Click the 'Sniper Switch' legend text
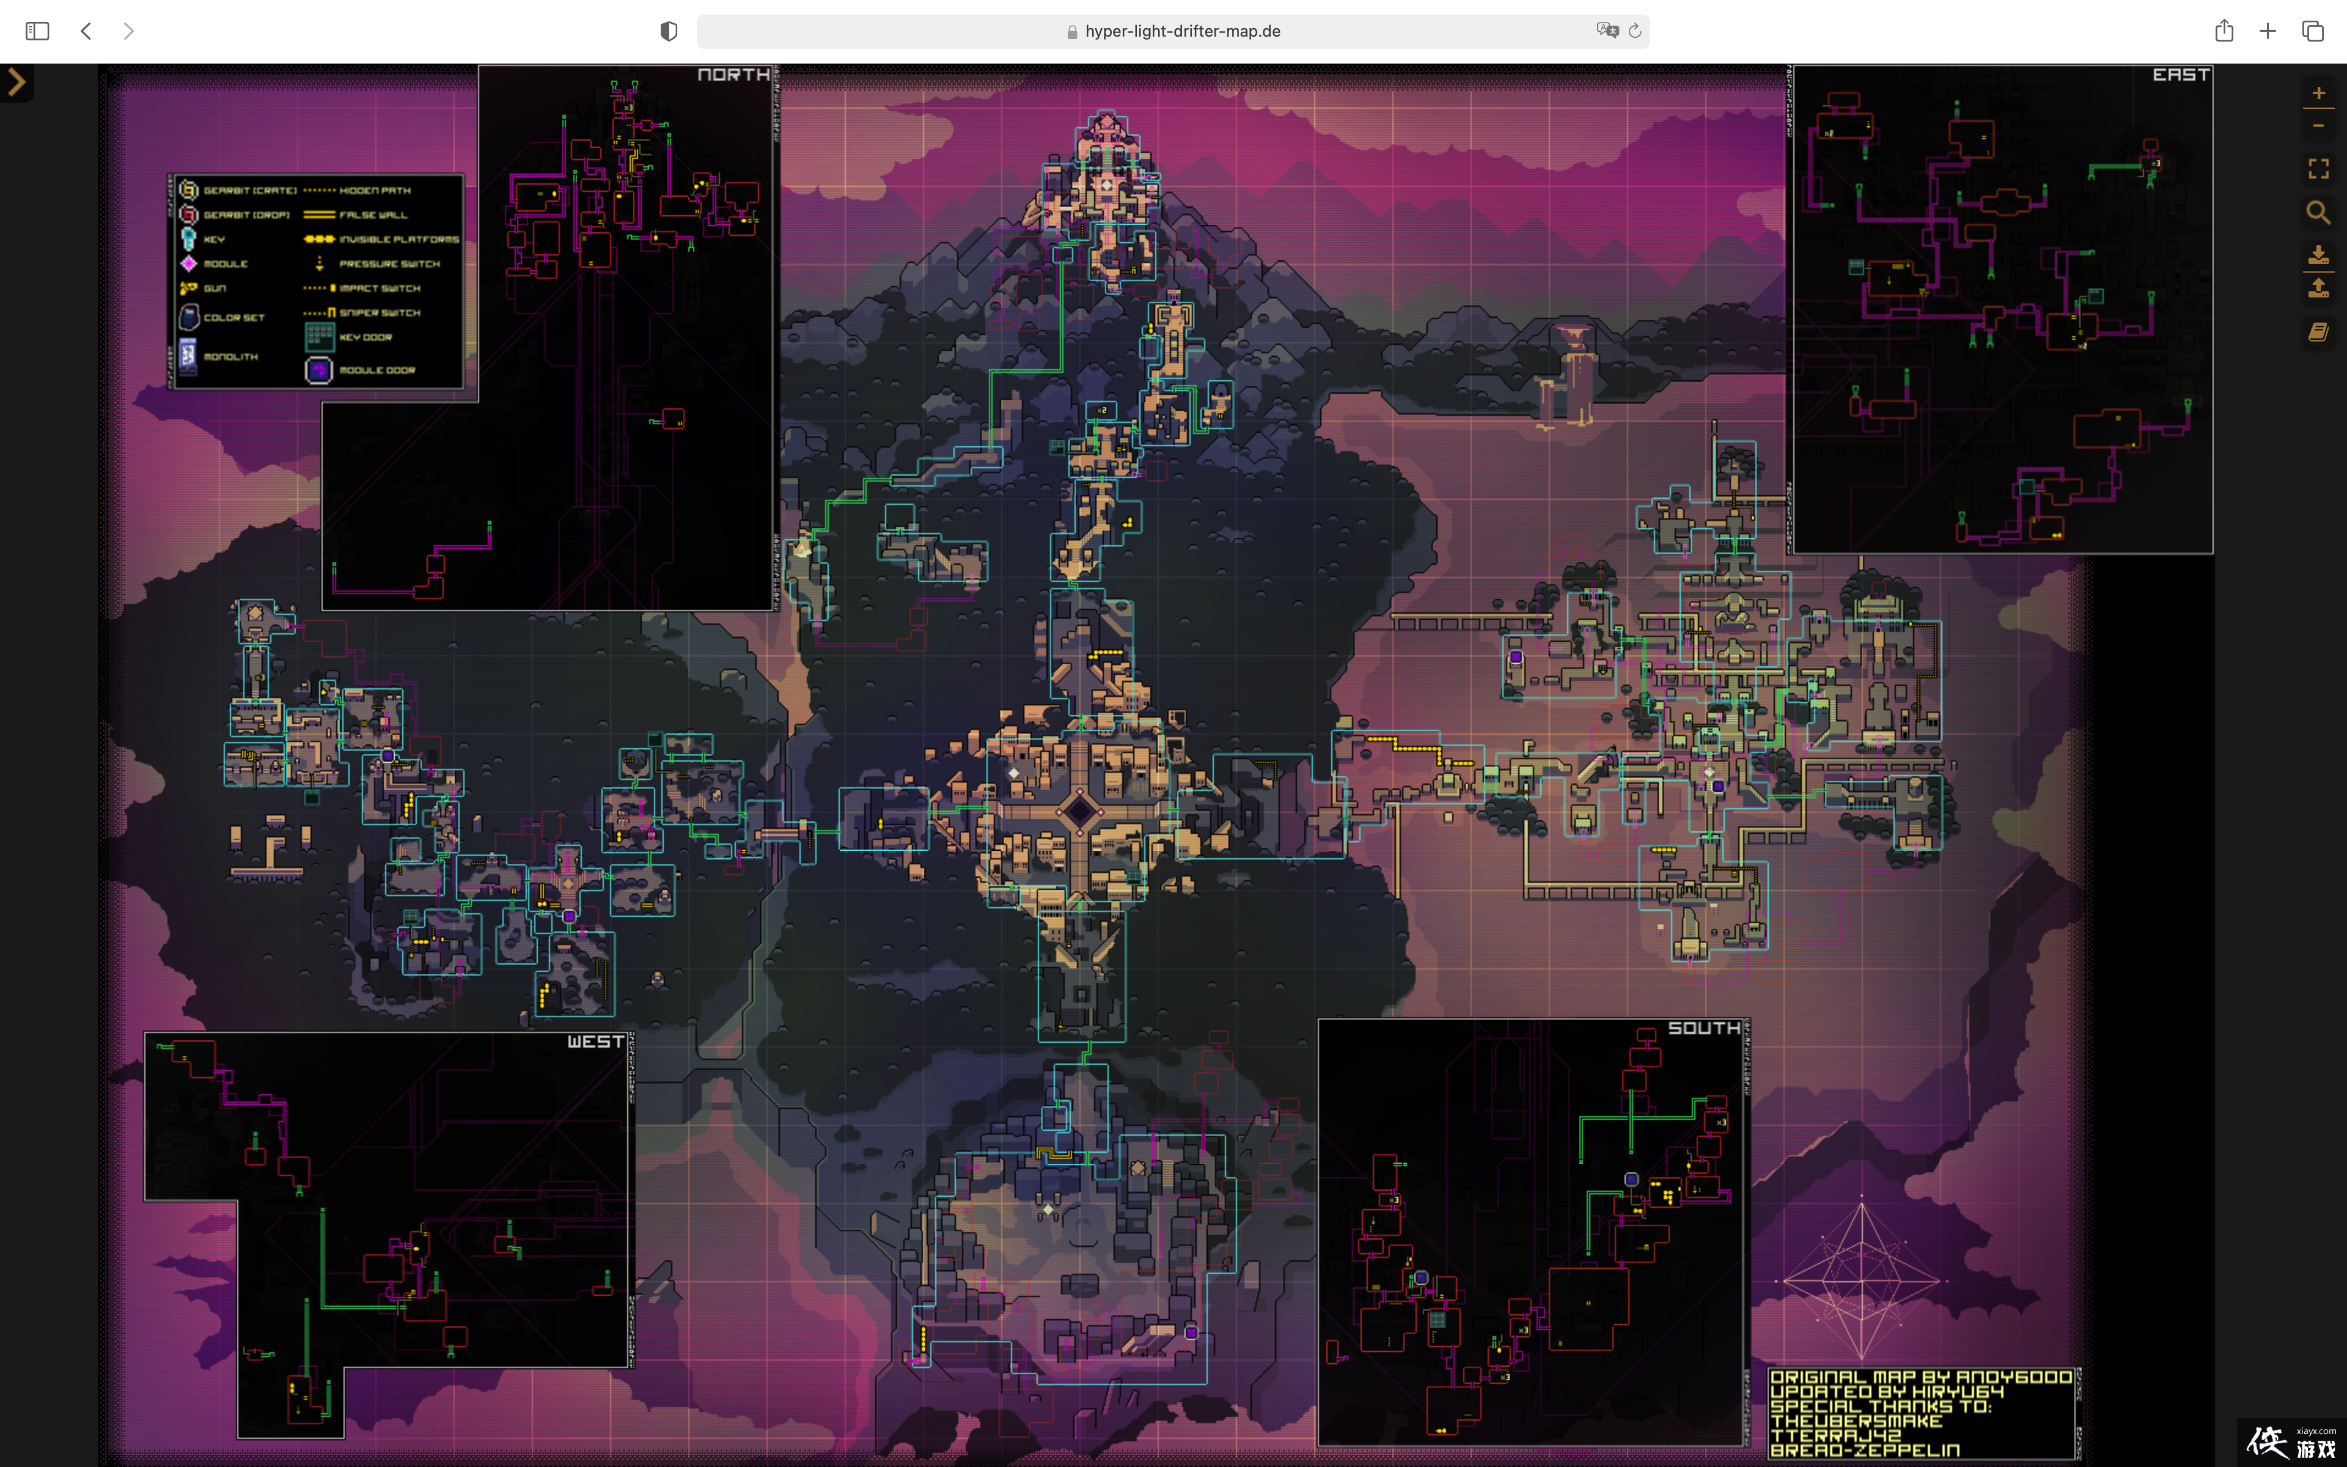Viewport: 2347px width, 1467px height. pyautogui.click(x=379, y=312)
